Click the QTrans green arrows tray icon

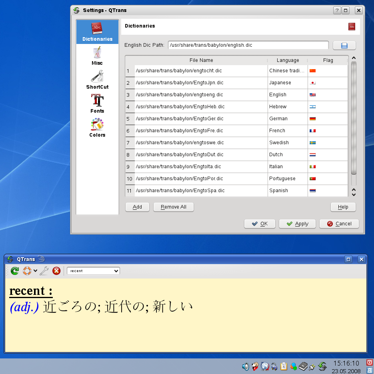click(322, 366)
